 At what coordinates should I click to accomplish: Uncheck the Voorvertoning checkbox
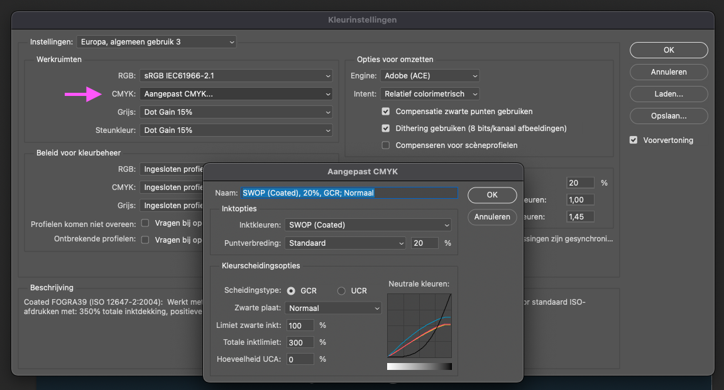point(633,140)
